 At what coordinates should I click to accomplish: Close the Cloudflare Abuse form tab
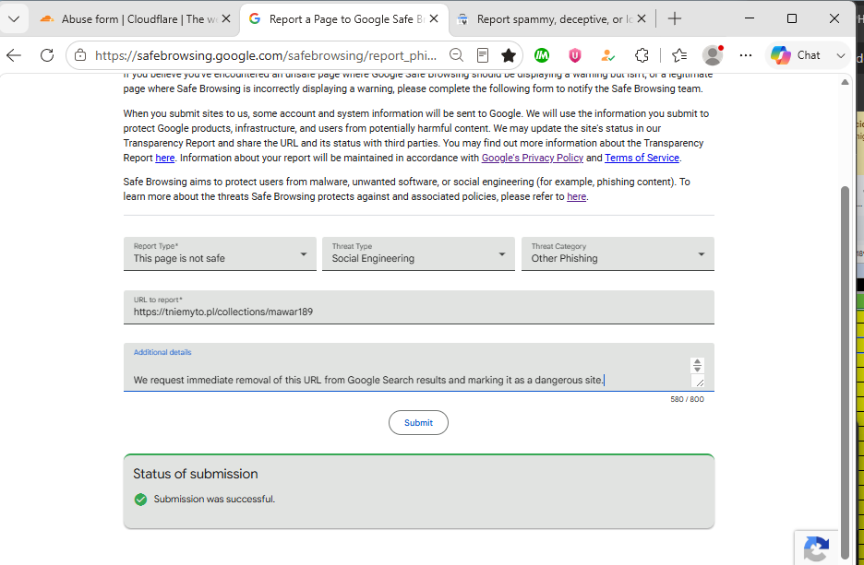click(x=226, y=19)
